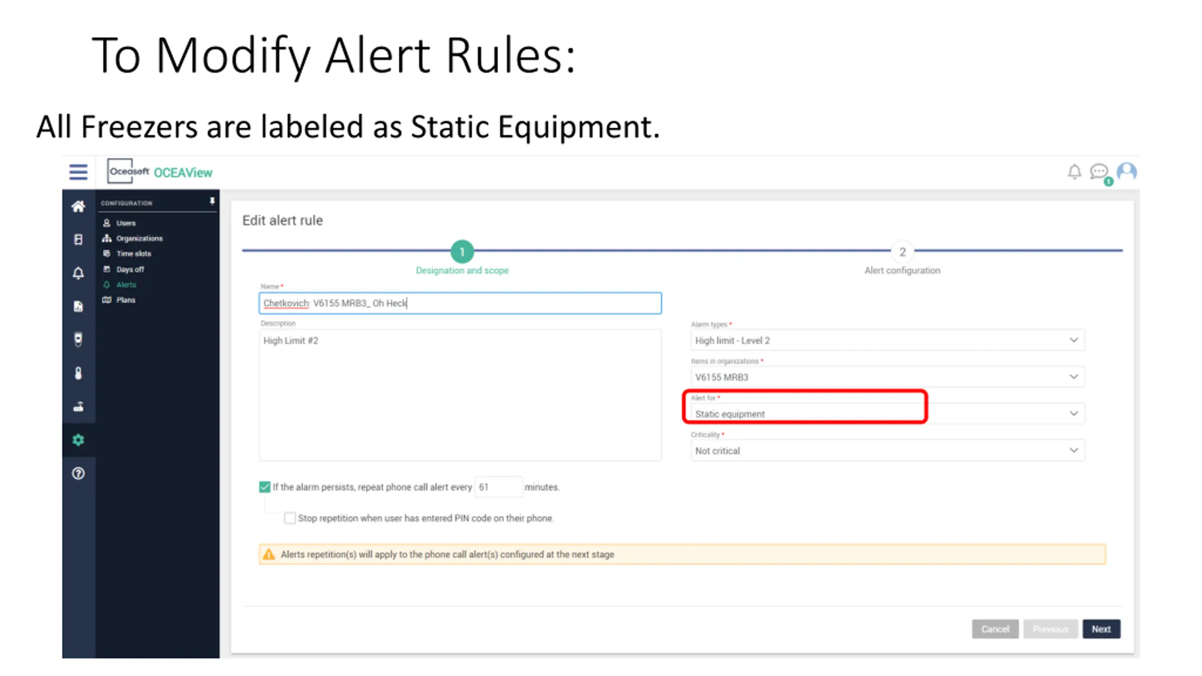Open the Alert for Static equipment dropdown
This screenshot has height=676, width=1202.
click(887, 414)
